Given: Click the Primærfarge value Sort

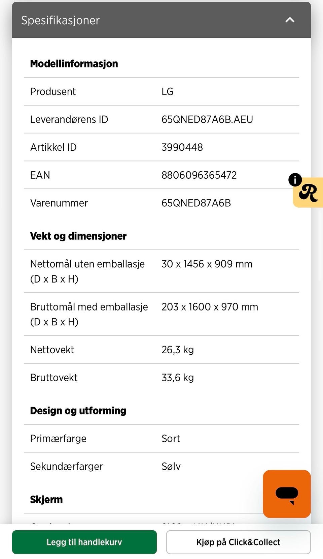Looking at the screenshot, I should point(171,439).
